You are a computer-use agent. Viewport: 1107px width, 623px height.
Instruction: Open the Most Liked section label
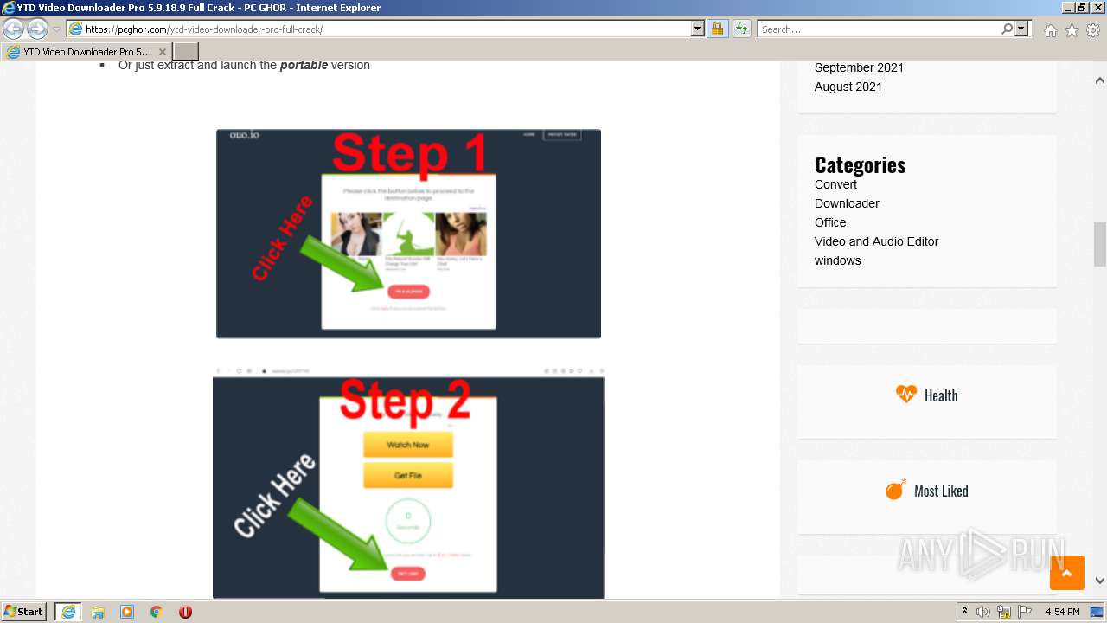941,491
